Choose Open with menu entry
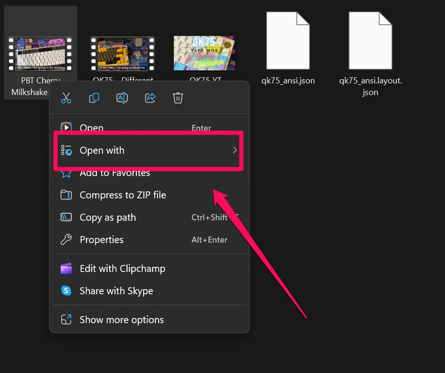 point(102,150)
